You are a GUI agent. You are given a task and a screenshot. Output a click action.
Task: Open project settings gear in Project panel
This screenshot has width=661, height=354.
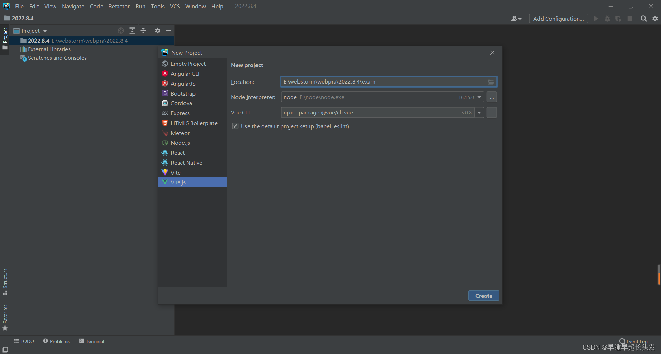(x=157, y=31)
